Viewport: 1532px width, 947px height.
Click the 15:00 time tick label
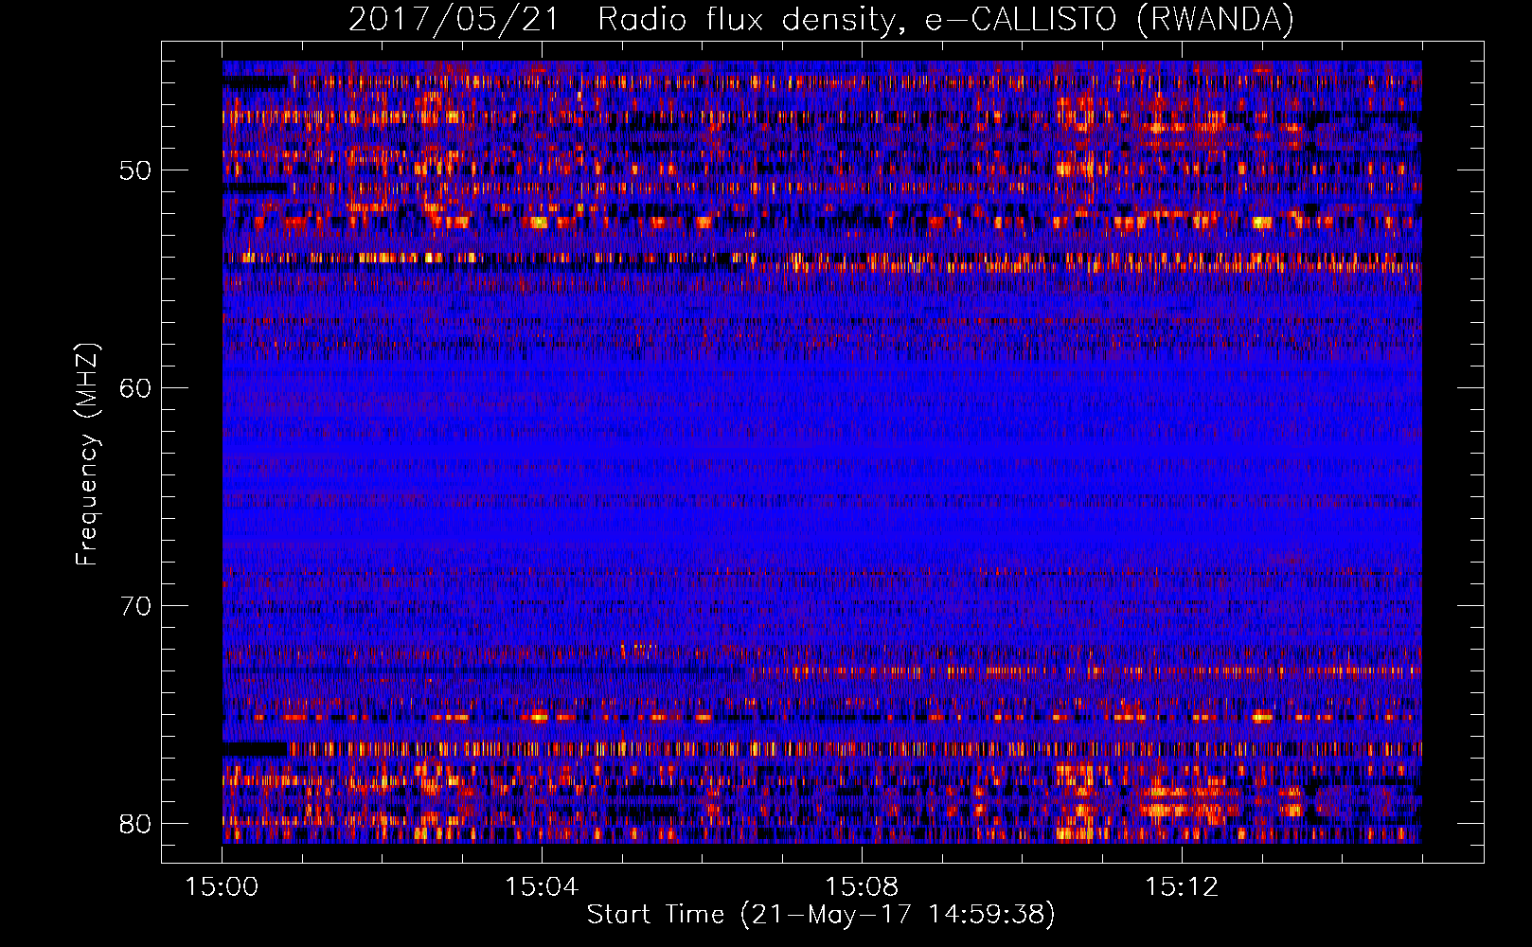click(222, 886)
